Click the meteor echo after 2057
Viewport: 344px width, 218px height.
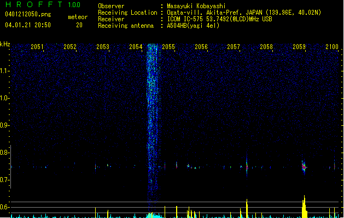coord(247,167)
